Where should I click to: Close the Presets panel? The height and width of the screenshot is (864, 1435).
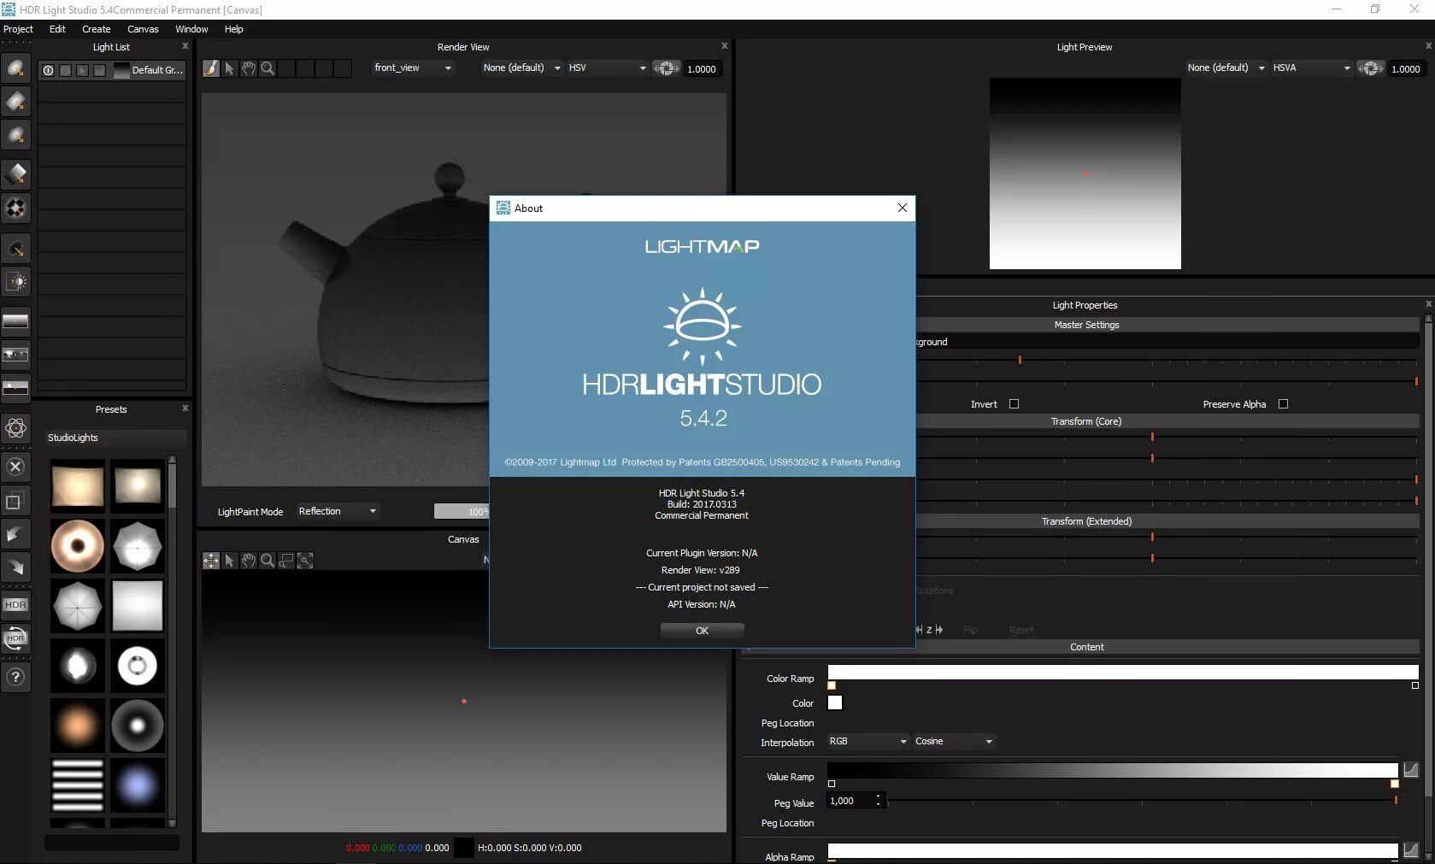coord(185,408)
